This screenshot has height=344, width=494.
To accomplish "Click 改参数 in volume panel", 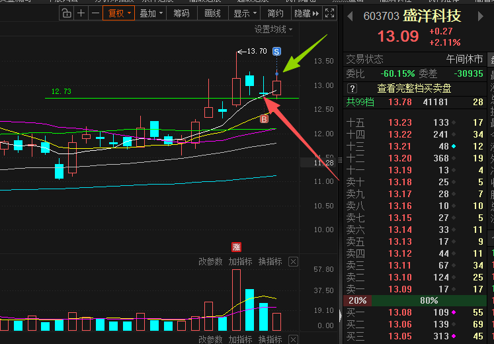I will point(210,261).
